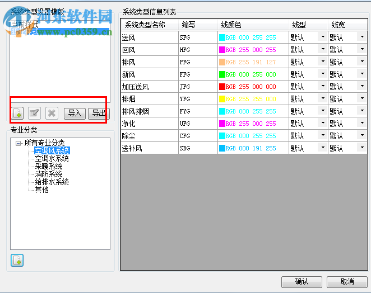Open 线型 dropdown for 新风 row
Viewport: 371px width, 293px height.
pos(323,74)
